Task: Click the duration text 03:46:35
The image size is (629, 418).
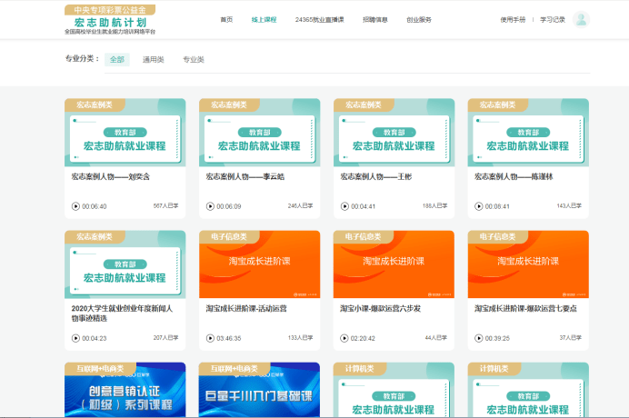Action: pyautogui.click(x=229, y=339)
